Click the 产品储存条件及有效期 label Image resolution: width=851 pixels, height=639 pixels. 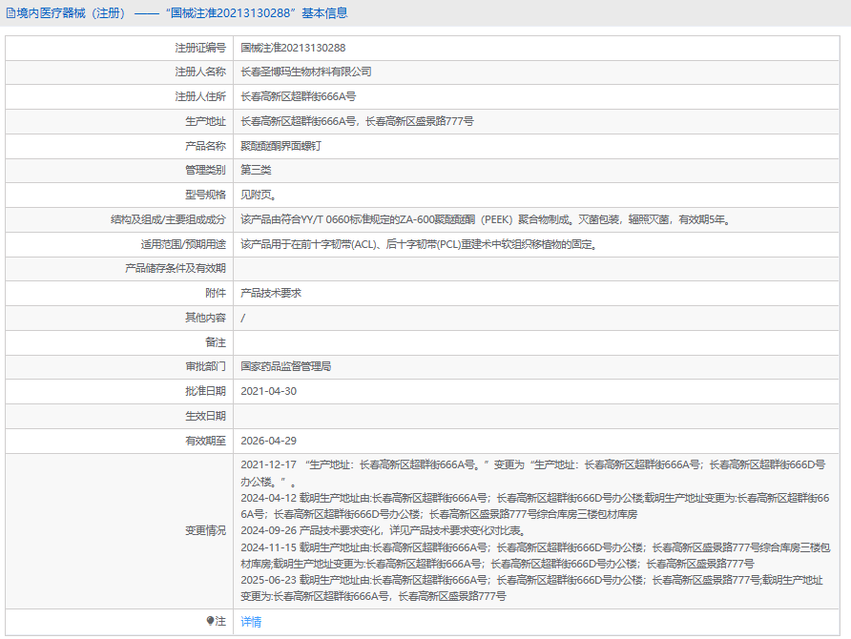[x=176, y=269]
